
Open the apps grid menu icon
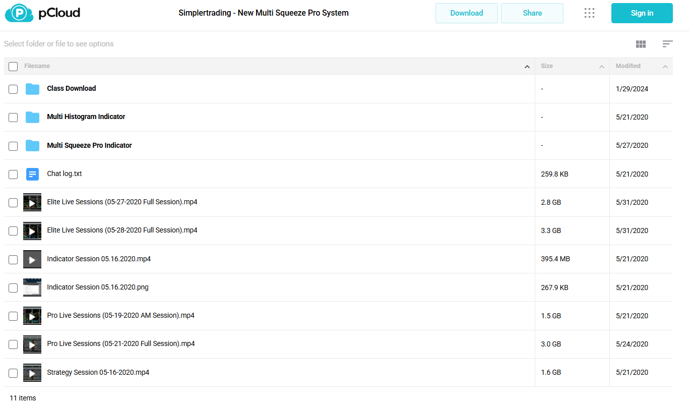pos(589,13)
